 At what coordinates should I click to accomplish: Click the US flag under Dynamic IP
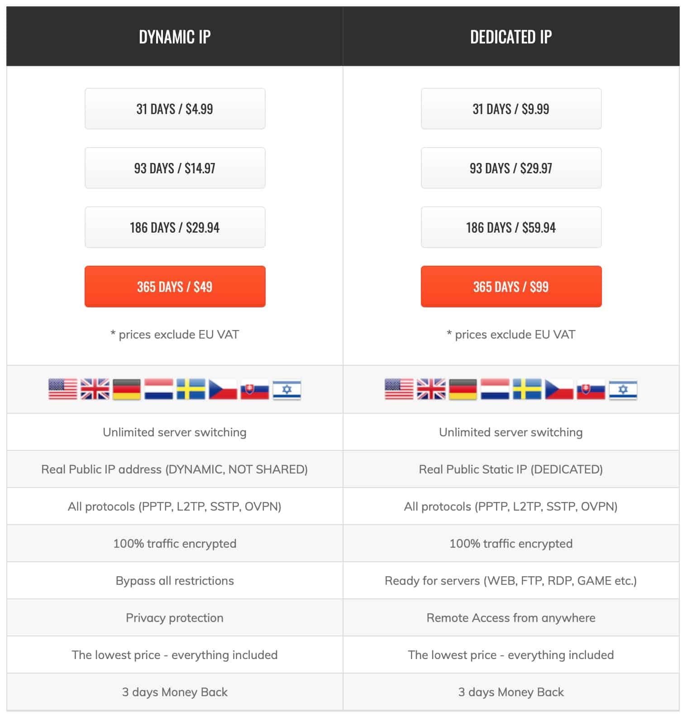click(x=63, y=389)
